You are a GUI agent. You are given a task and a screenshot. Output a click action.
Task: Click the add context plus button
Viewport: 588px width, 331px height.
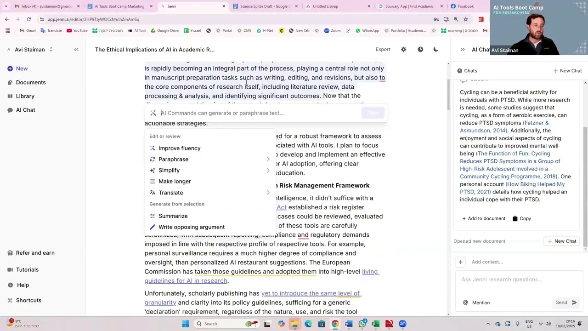(x=460, y=262)
